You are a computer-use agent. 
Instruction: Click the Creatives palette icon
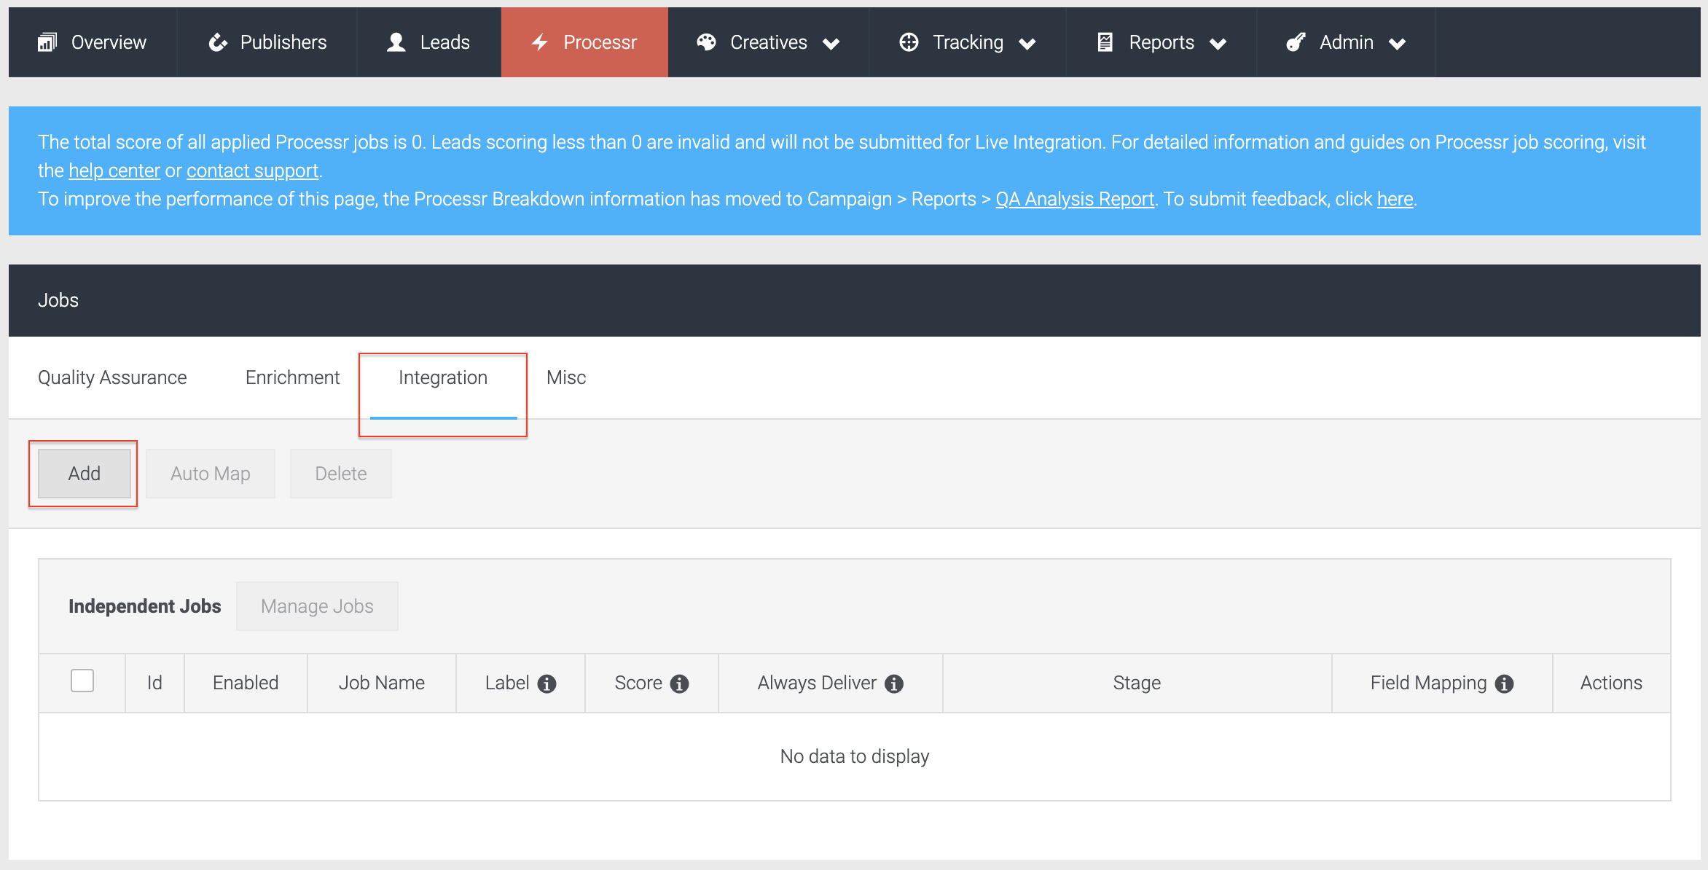(705, 42)
